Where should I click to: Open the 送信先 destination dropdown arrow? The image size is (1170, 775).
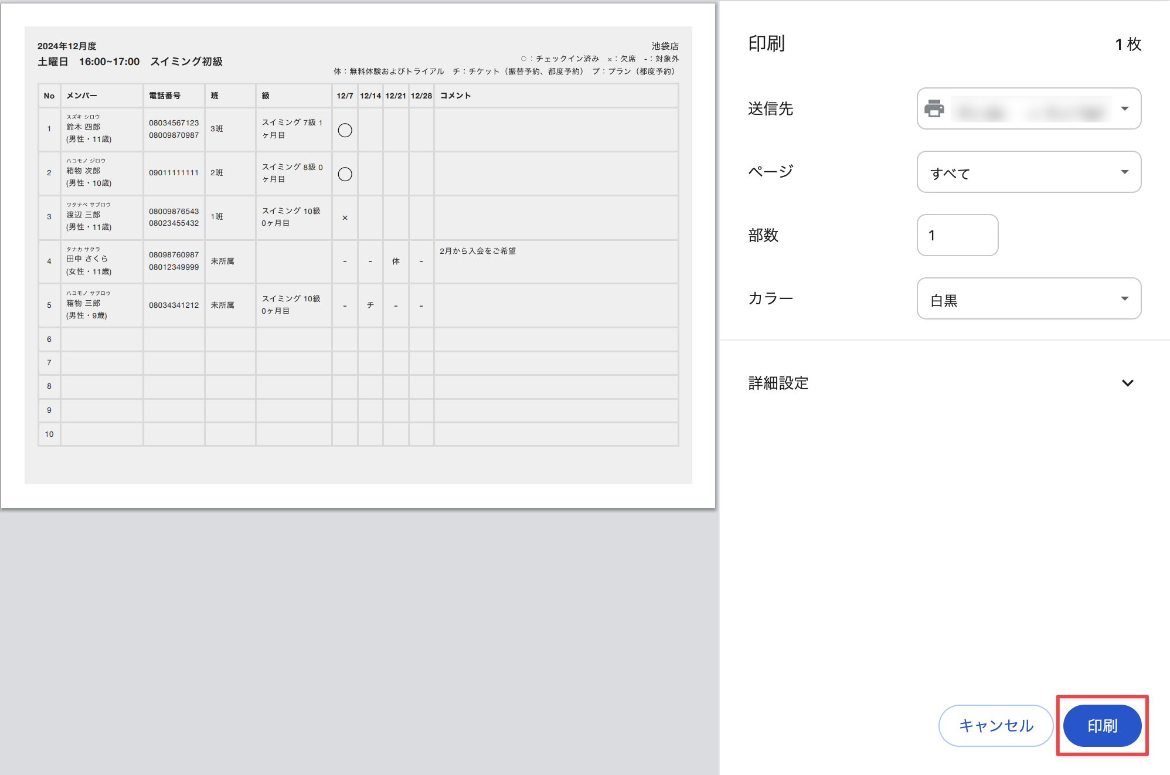1124,108
